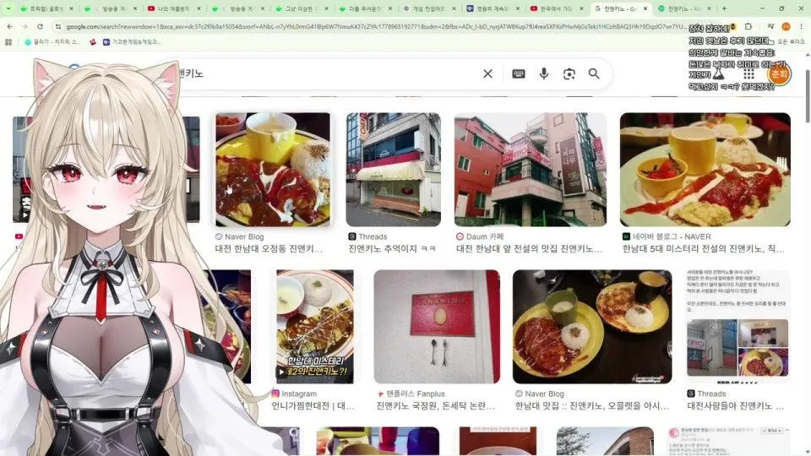The height and width of the screenshot is (456, 811).
Task: Open Google Labs flask icon
Action: pyautogui.click(x=718, y=74)
